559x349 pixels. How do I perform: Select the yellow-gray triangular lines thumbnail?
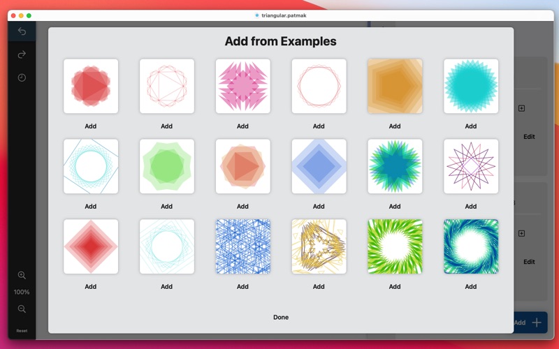(x=319, y=246)
